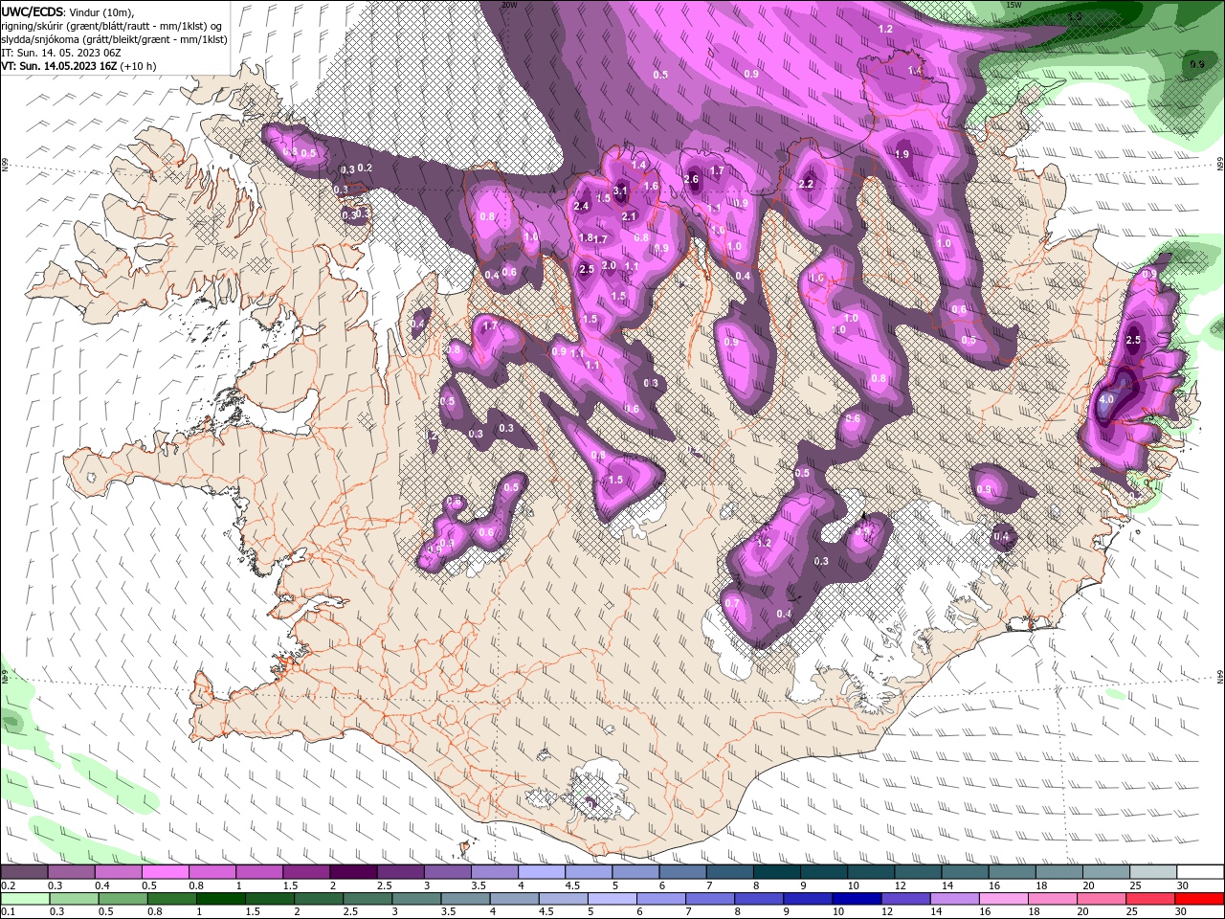Viewport: 1225px width, 919px height.
Task: Select the 1.8 snowfall value on the map
Action: tap(586, 238)
